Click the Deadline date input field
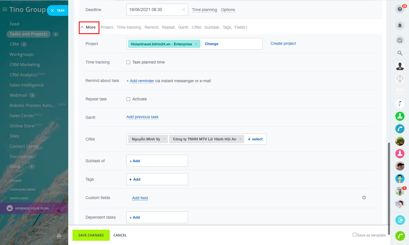 [x=157, y=10]
